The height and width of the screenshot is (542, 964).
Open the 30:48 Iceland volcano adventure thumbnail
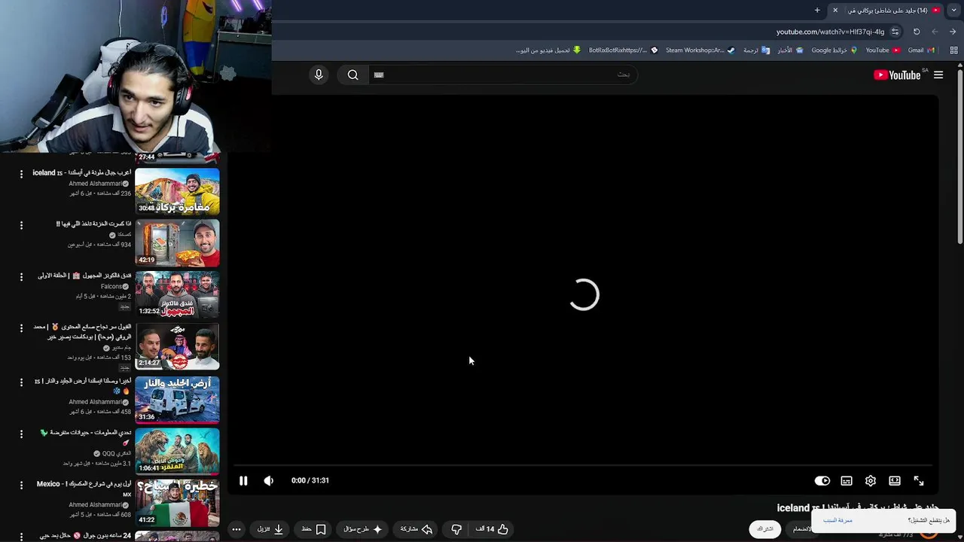click(177, 191)
